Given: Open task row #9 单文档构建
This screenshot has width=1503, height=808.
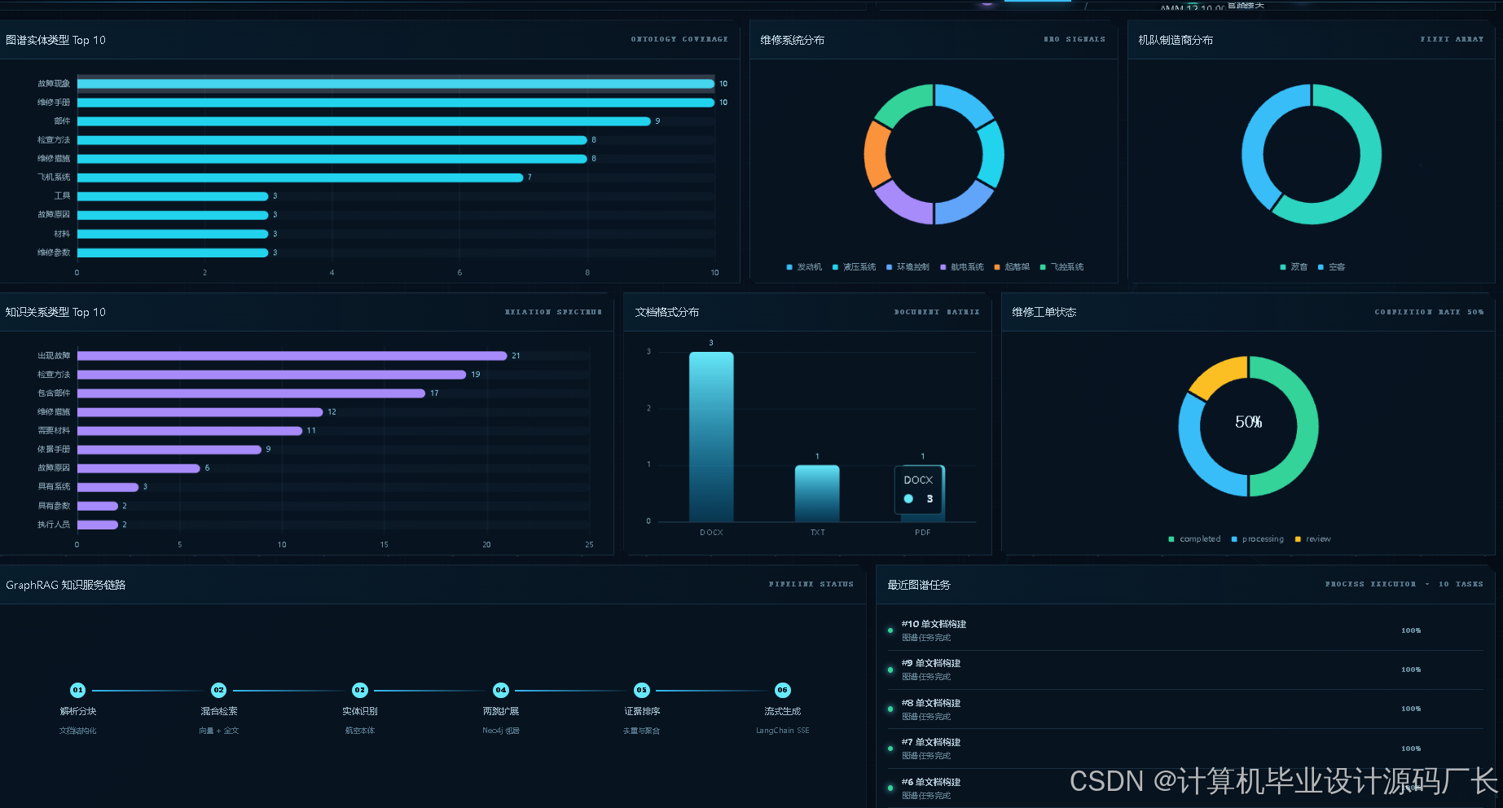Looking at the screenshot, I should [1185, 670].
